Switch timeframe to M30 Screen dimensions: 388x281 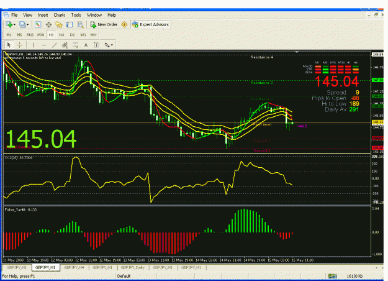40,35
